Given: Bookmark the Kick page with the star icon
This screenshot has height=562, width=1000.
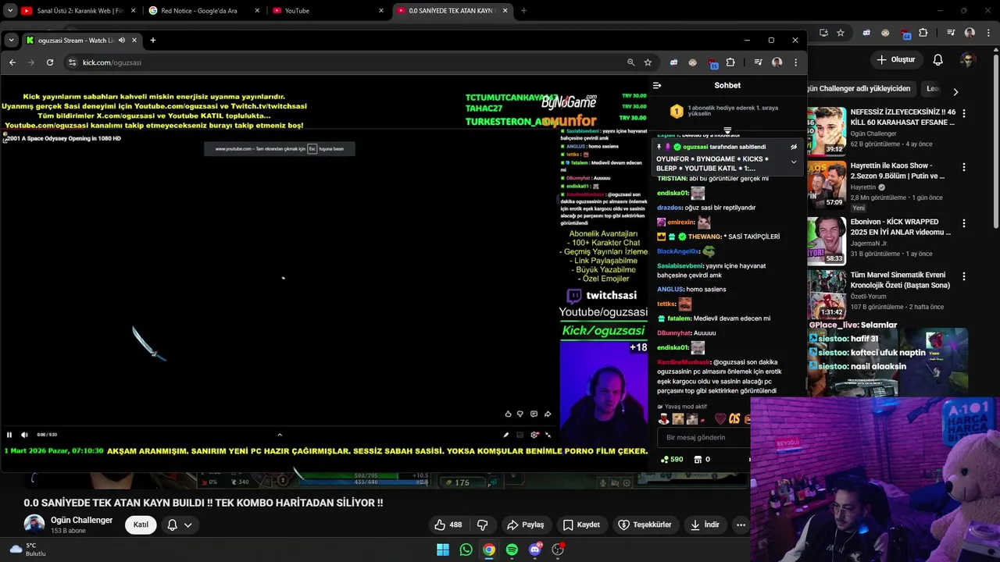Looking at the screenshot, I should click(x=648, y=62).
